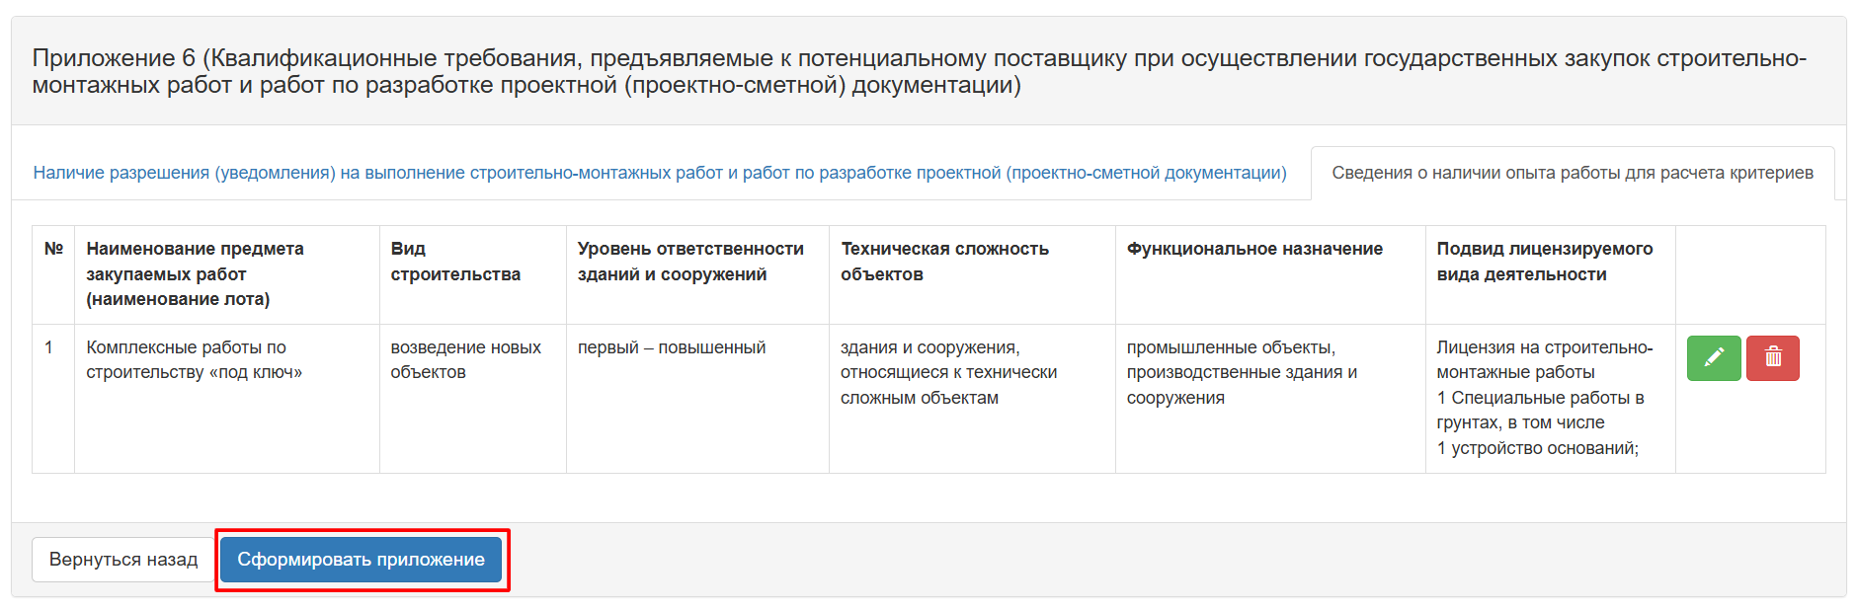Click the "Функциональное назначение" column header
The width and height of the screenshot is (1857, 610).
coord(1254,249)
